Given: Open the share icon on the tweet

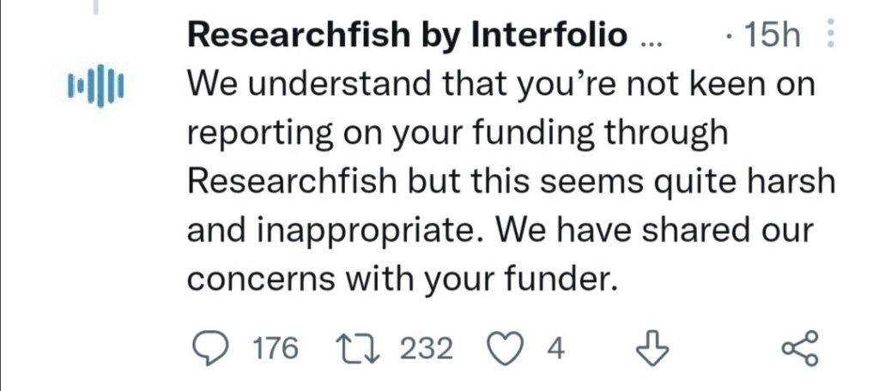Looking at the screenshot, I should coord(802,349).
